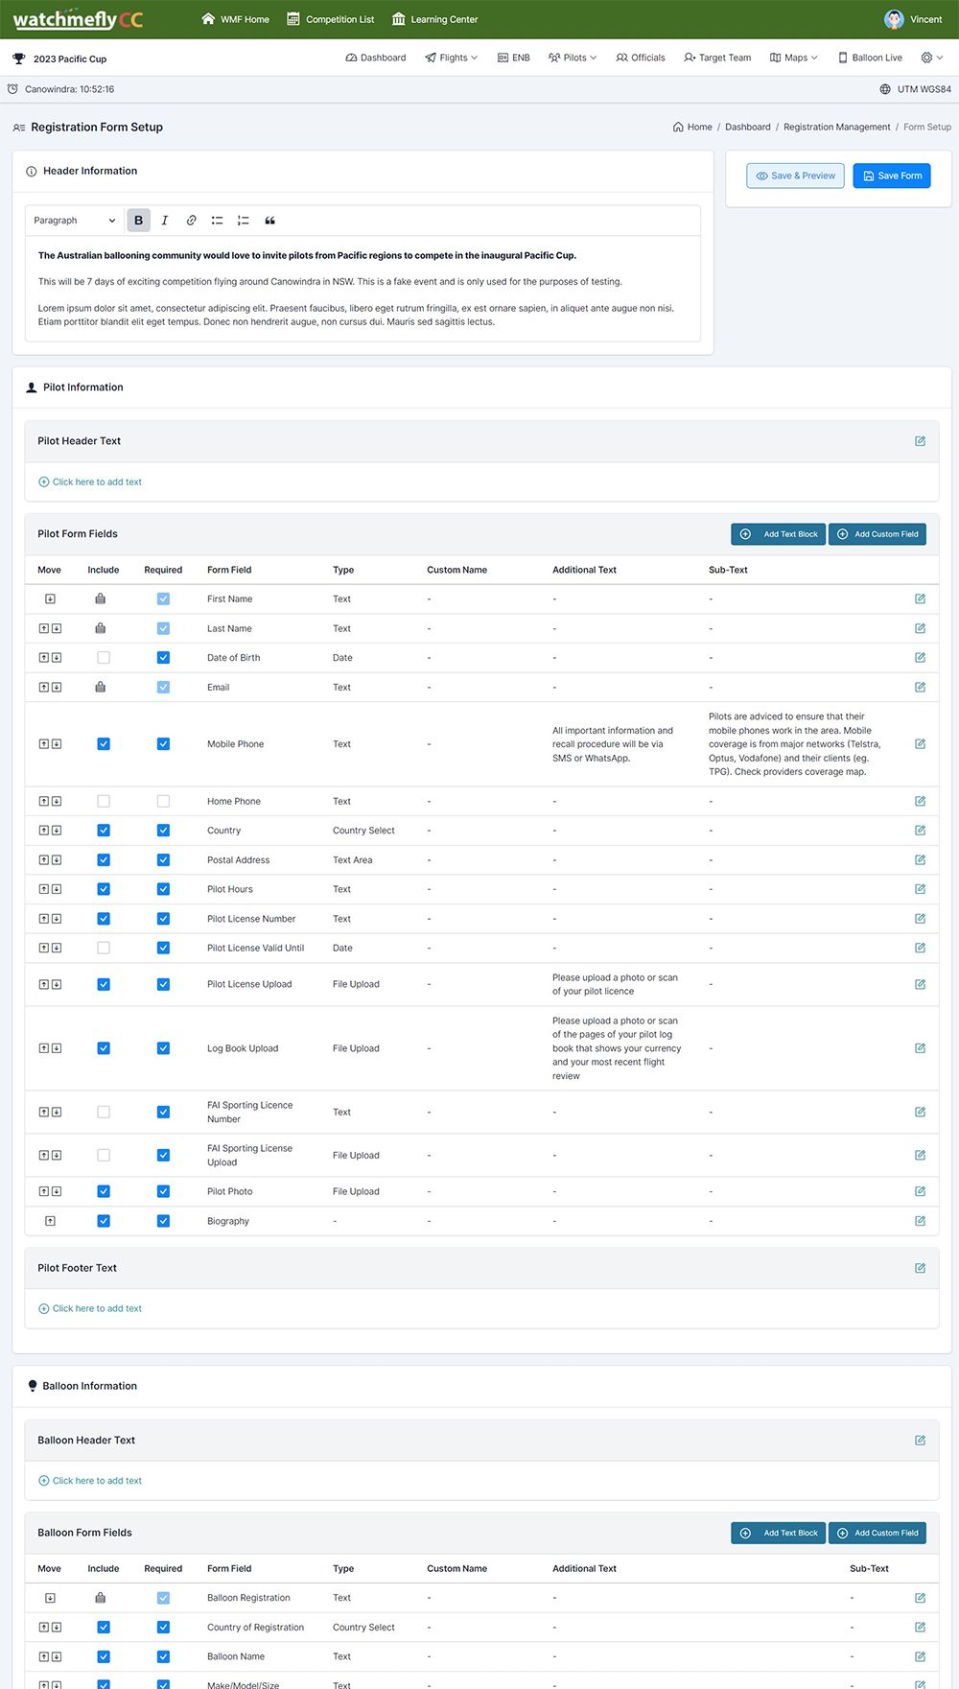Expand the Maps dropdown menu

click(x=794, y=58)
